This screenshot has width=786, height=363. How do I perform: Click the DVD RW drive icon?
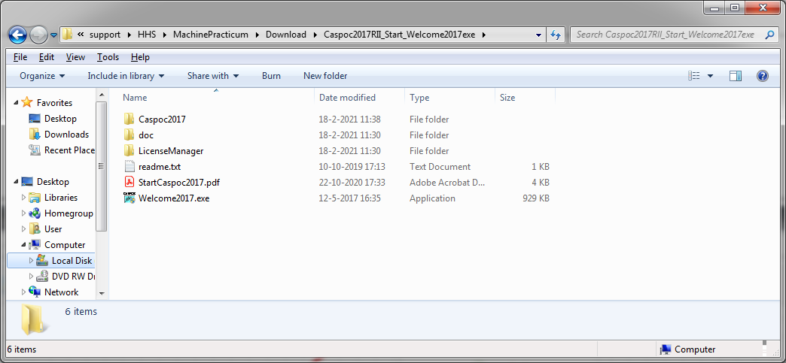(42, 277)
